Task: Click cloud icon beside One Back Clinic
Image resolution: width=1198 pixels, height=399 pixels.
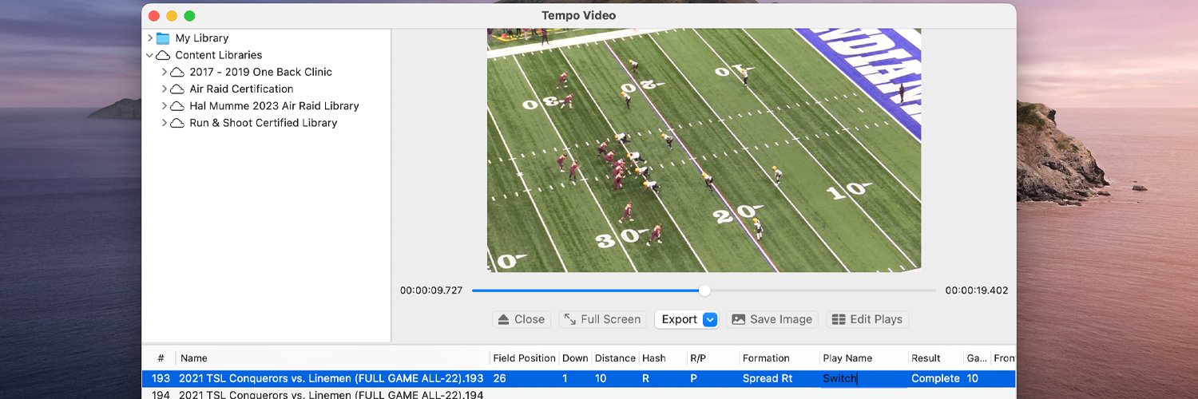Action: coord(177,72)
